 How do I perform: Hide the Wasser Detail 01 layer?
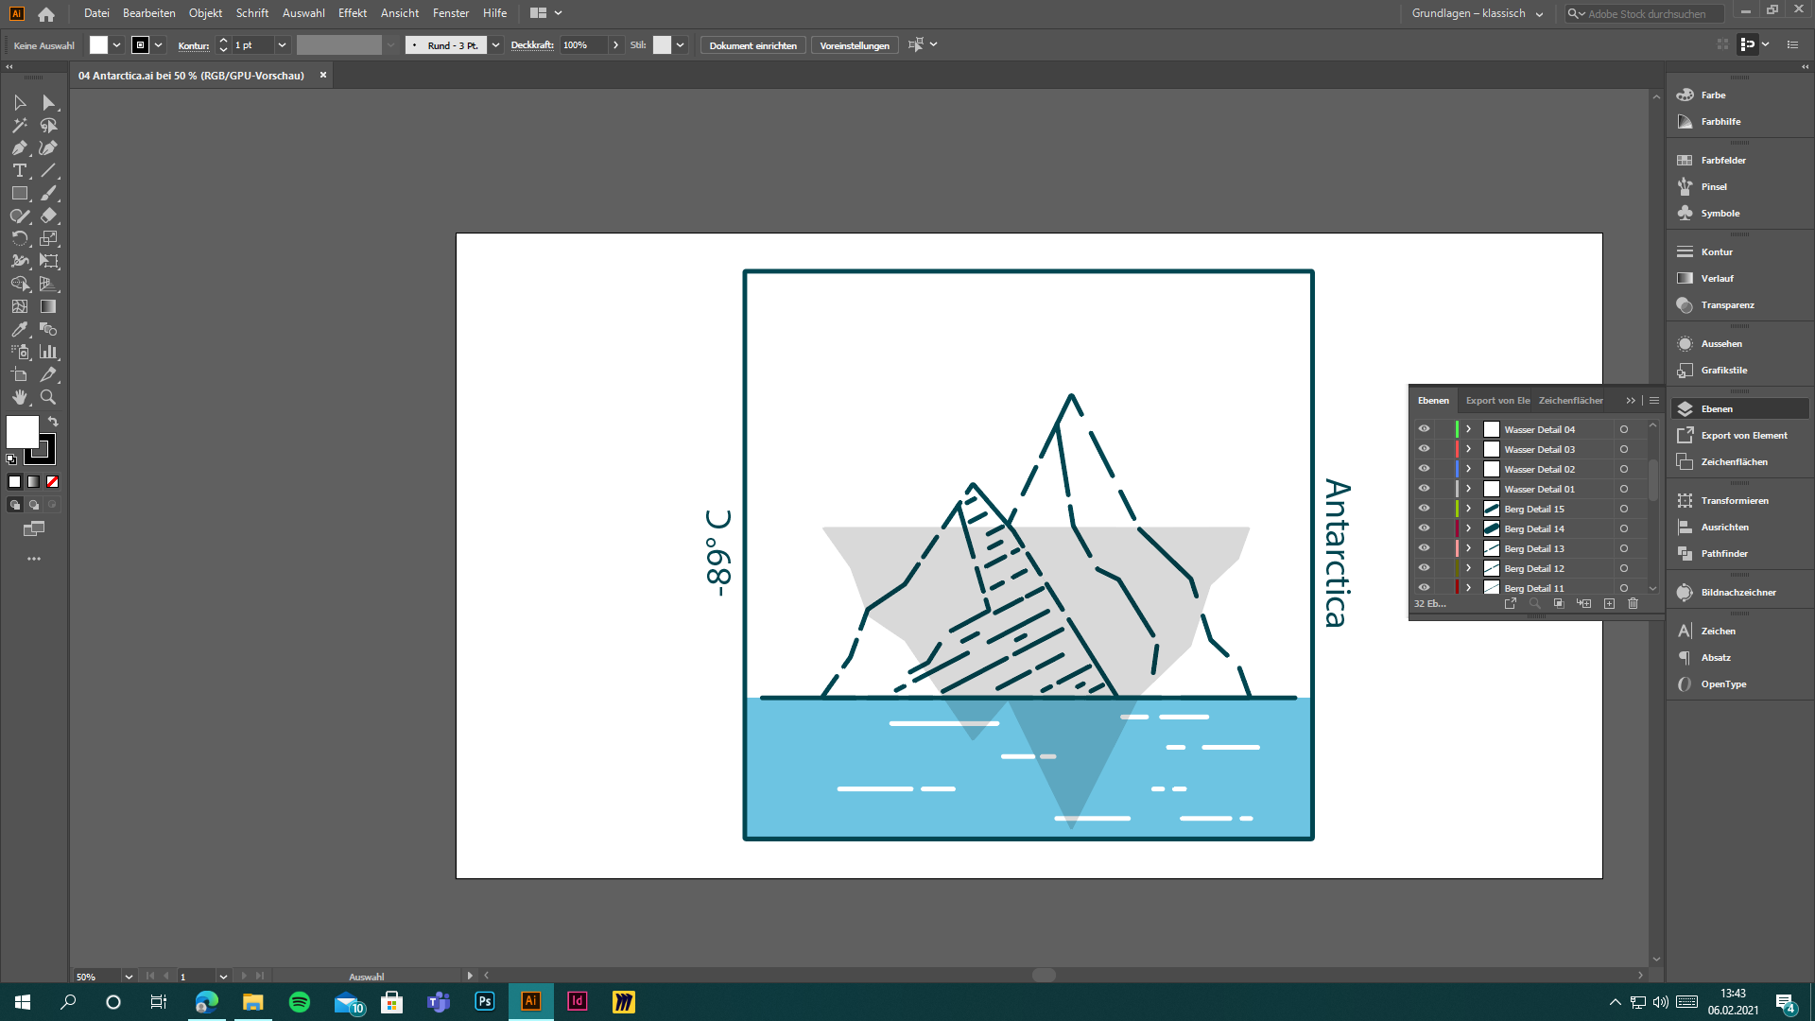pyautogui.click(x=1424, y=489)
